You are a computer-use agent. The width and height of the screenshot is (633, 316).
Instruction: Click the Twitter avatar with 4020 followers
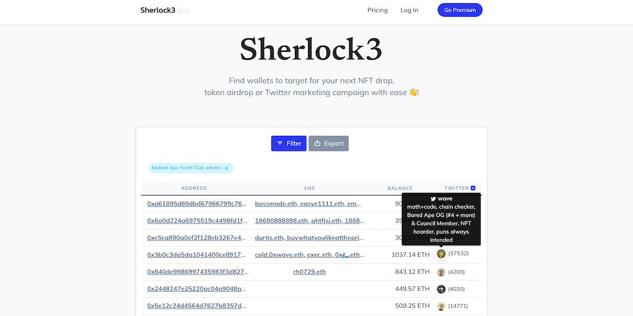(x=441, y=289)
